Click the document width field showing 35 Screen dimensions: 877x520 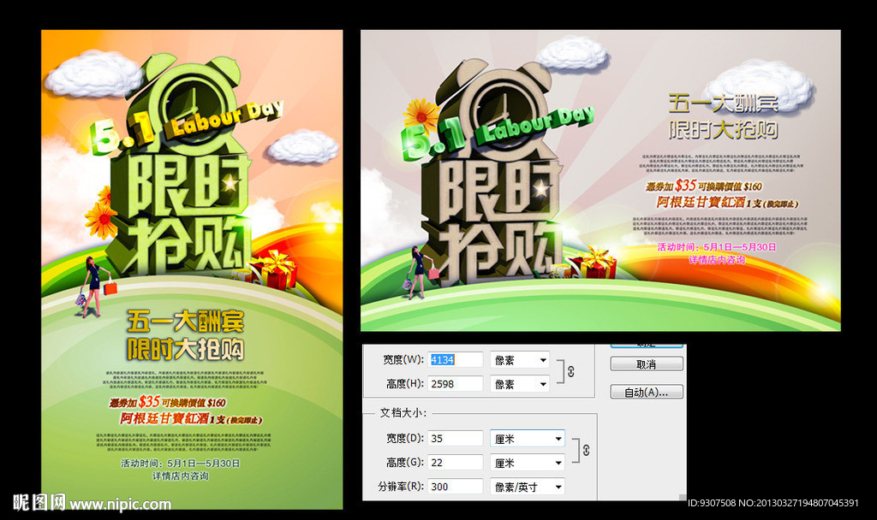coord(456,439)
